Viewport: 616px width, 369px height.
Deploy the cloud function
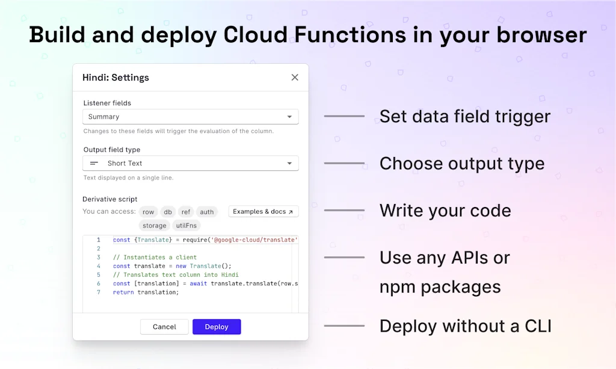(217, 327)
